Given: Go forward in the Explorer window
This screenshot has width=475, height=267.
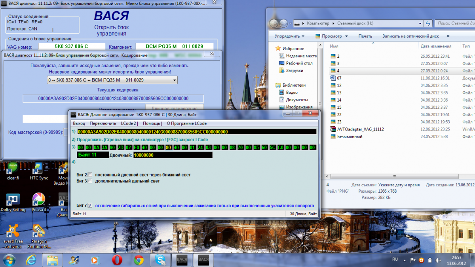Looking at the screenshot, I should (284, 23).
